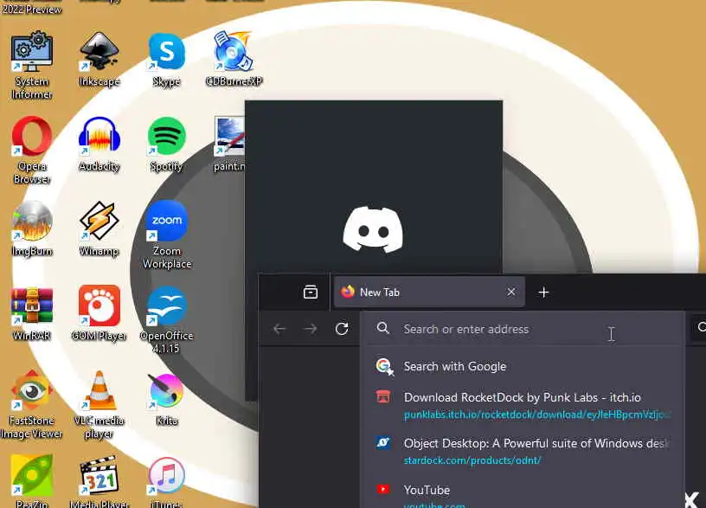This screenshot has width=706, height=508.
Task: Select the PeaZip desktop icon
Action: [x=31, y=481]
